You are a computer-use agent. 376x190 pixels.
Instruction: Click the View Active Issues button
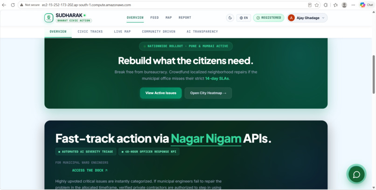[x=160, y=93]
